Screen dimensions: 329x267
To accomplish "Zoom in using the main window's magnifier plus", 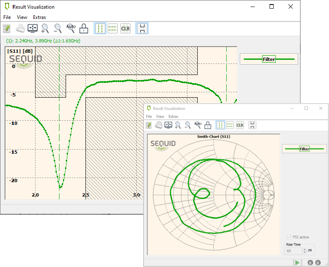I will 45,28.
